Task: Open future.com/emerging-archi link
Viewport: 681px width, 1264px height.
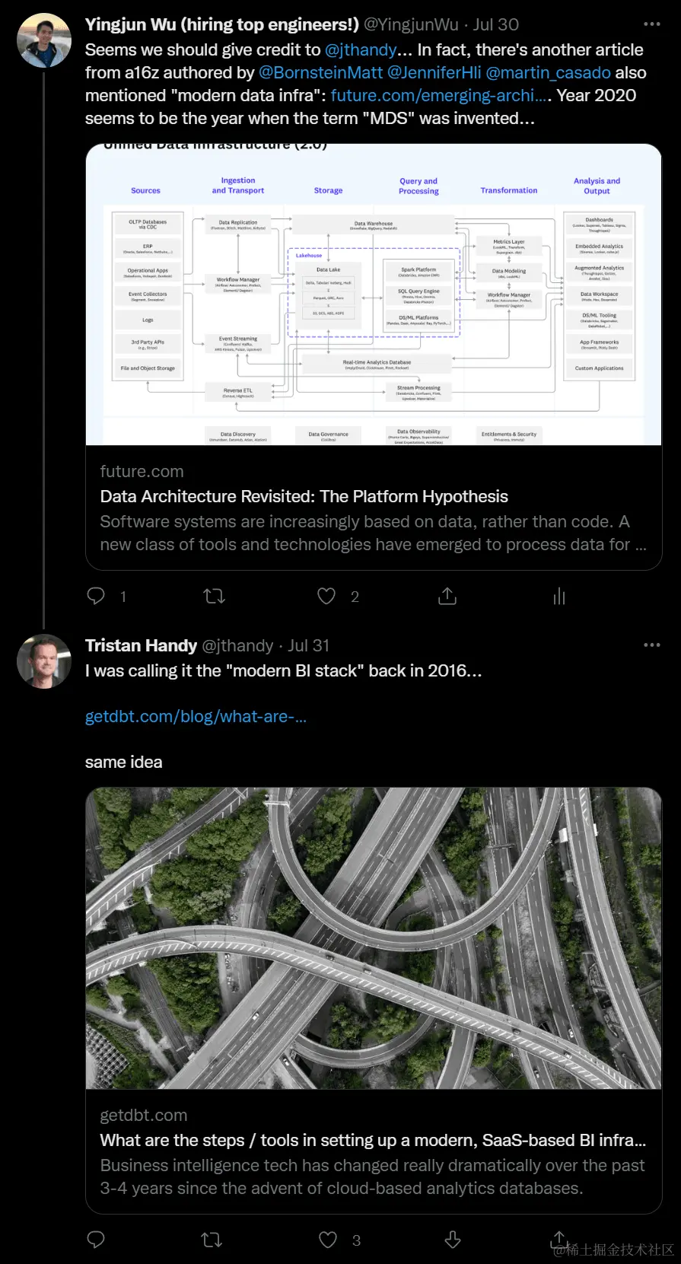Action: (439, 95)
